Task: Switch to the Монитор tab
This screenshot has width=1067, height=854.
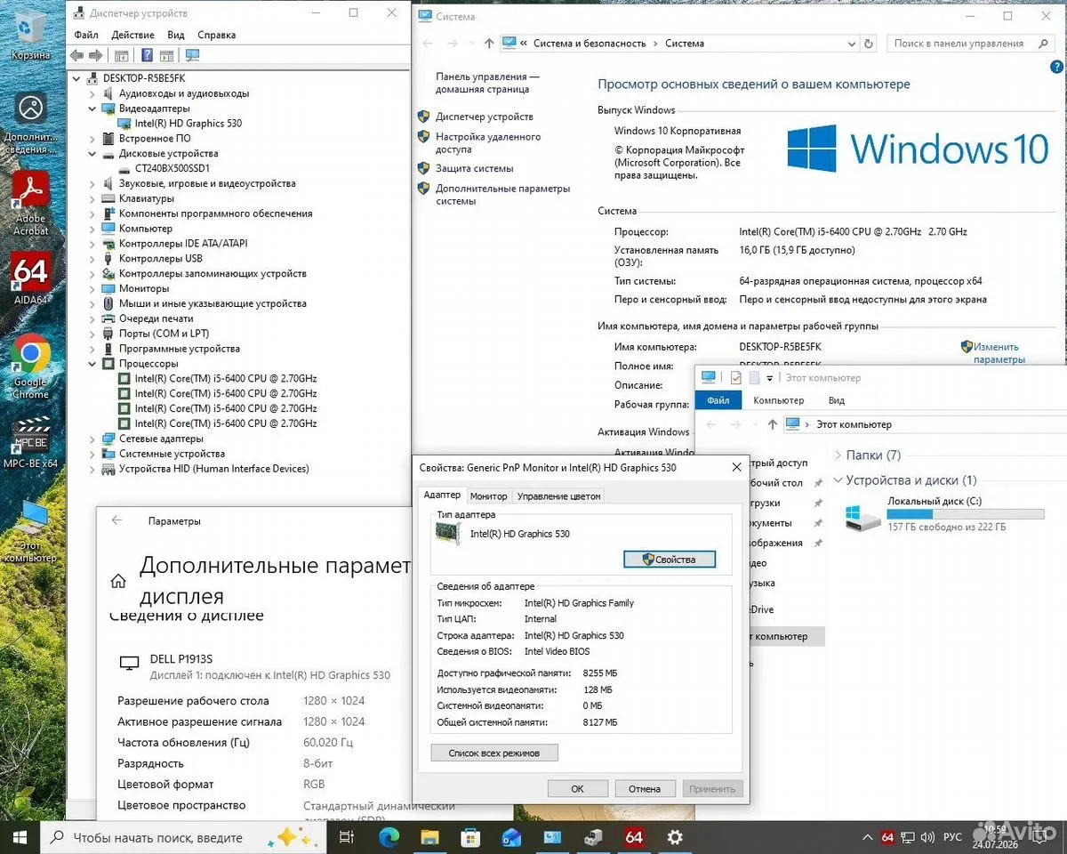Action: coord(488,496)
